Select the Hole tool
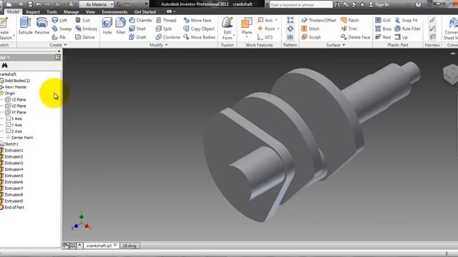This screenshot has height=257, width=458. [107, 26]
